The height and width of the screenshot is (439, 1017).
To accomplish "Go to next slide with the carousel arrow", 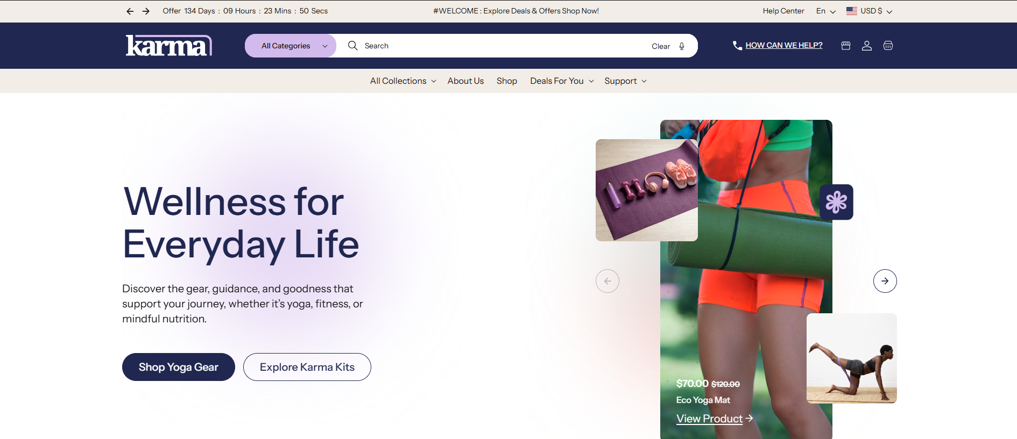I will pyautogui.click(x=885, y=281).
